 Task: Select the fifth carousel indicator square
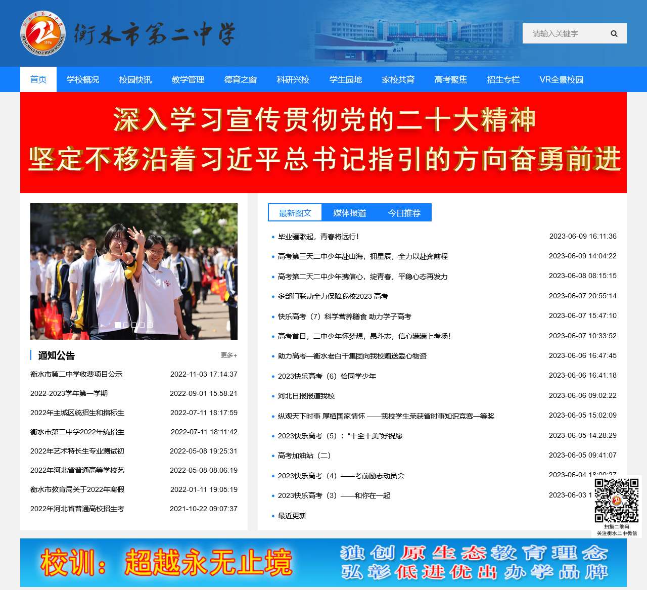(x=150, y=325)
